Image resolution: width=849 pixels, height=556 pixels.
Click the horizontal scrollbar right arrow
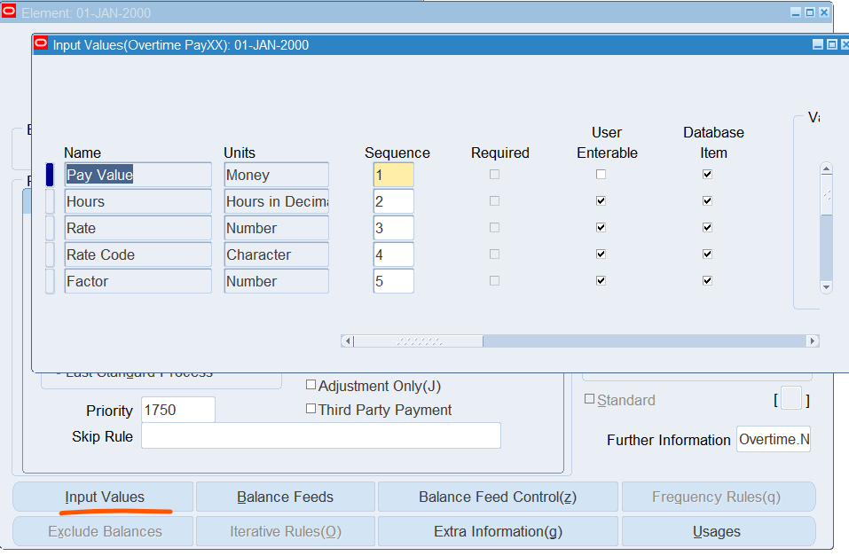[812, 341]
